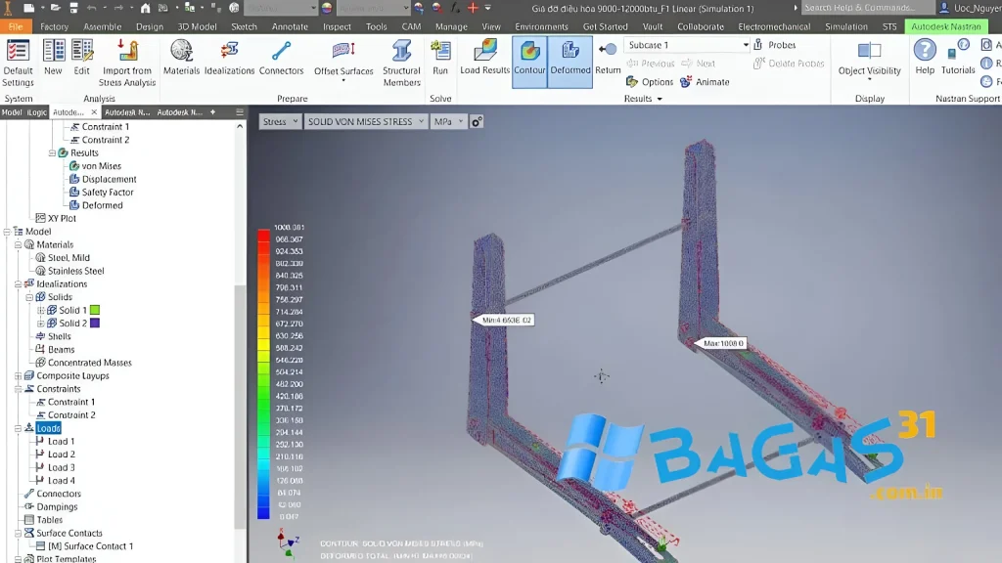Switch to the 3D Model tab
Image resolution: width=1002 pixels, height=563 pixels.
(x=197, y=26)
